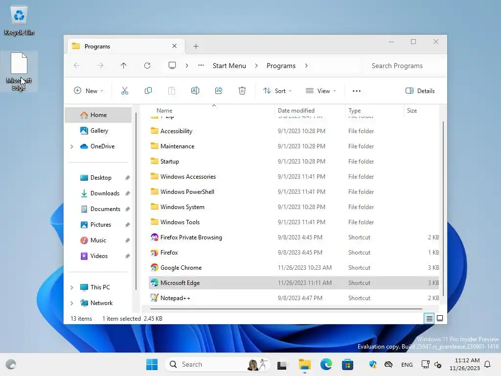Viewport: 501px width, 376px height.
Task: Add a new tab
Action: pos(196,47)
